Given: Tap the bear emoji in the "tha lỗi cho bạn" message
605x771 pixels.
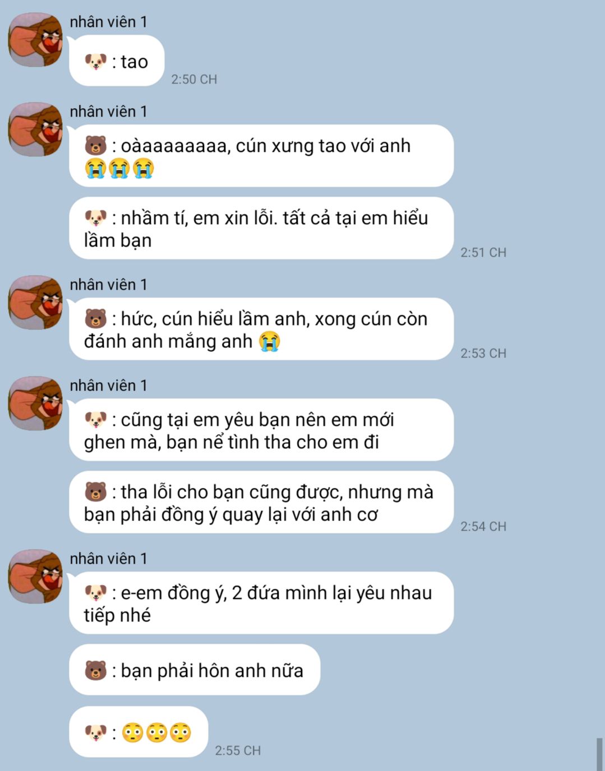Looking at the screenshot, I should pyautogui.click(x=96, y=492).
